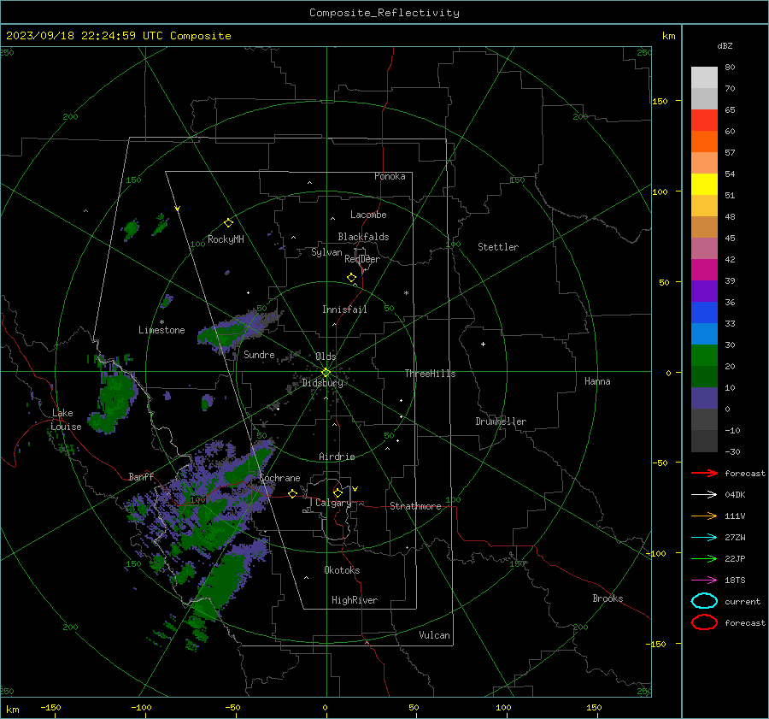Viewport: 769px width, 719px height.
Task: Click the Sundre town label
Action: (259, 355)
